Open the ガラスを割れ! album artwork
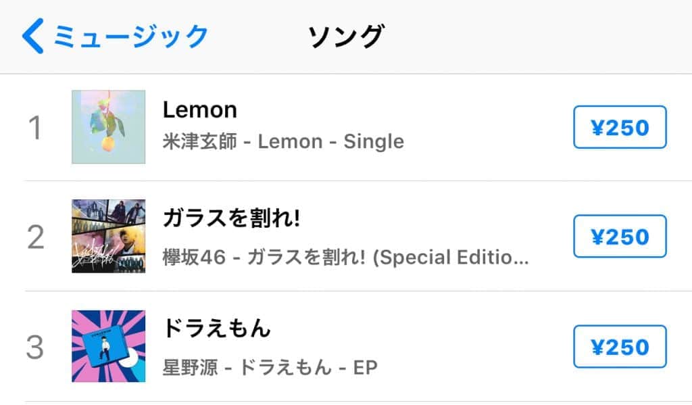 tap(109, 236)
